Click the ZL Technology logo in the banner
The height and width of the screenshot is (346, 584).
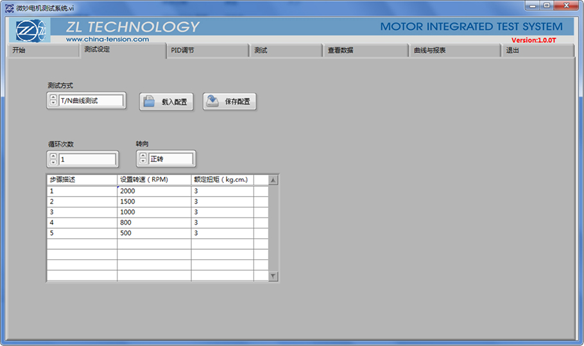31,30
